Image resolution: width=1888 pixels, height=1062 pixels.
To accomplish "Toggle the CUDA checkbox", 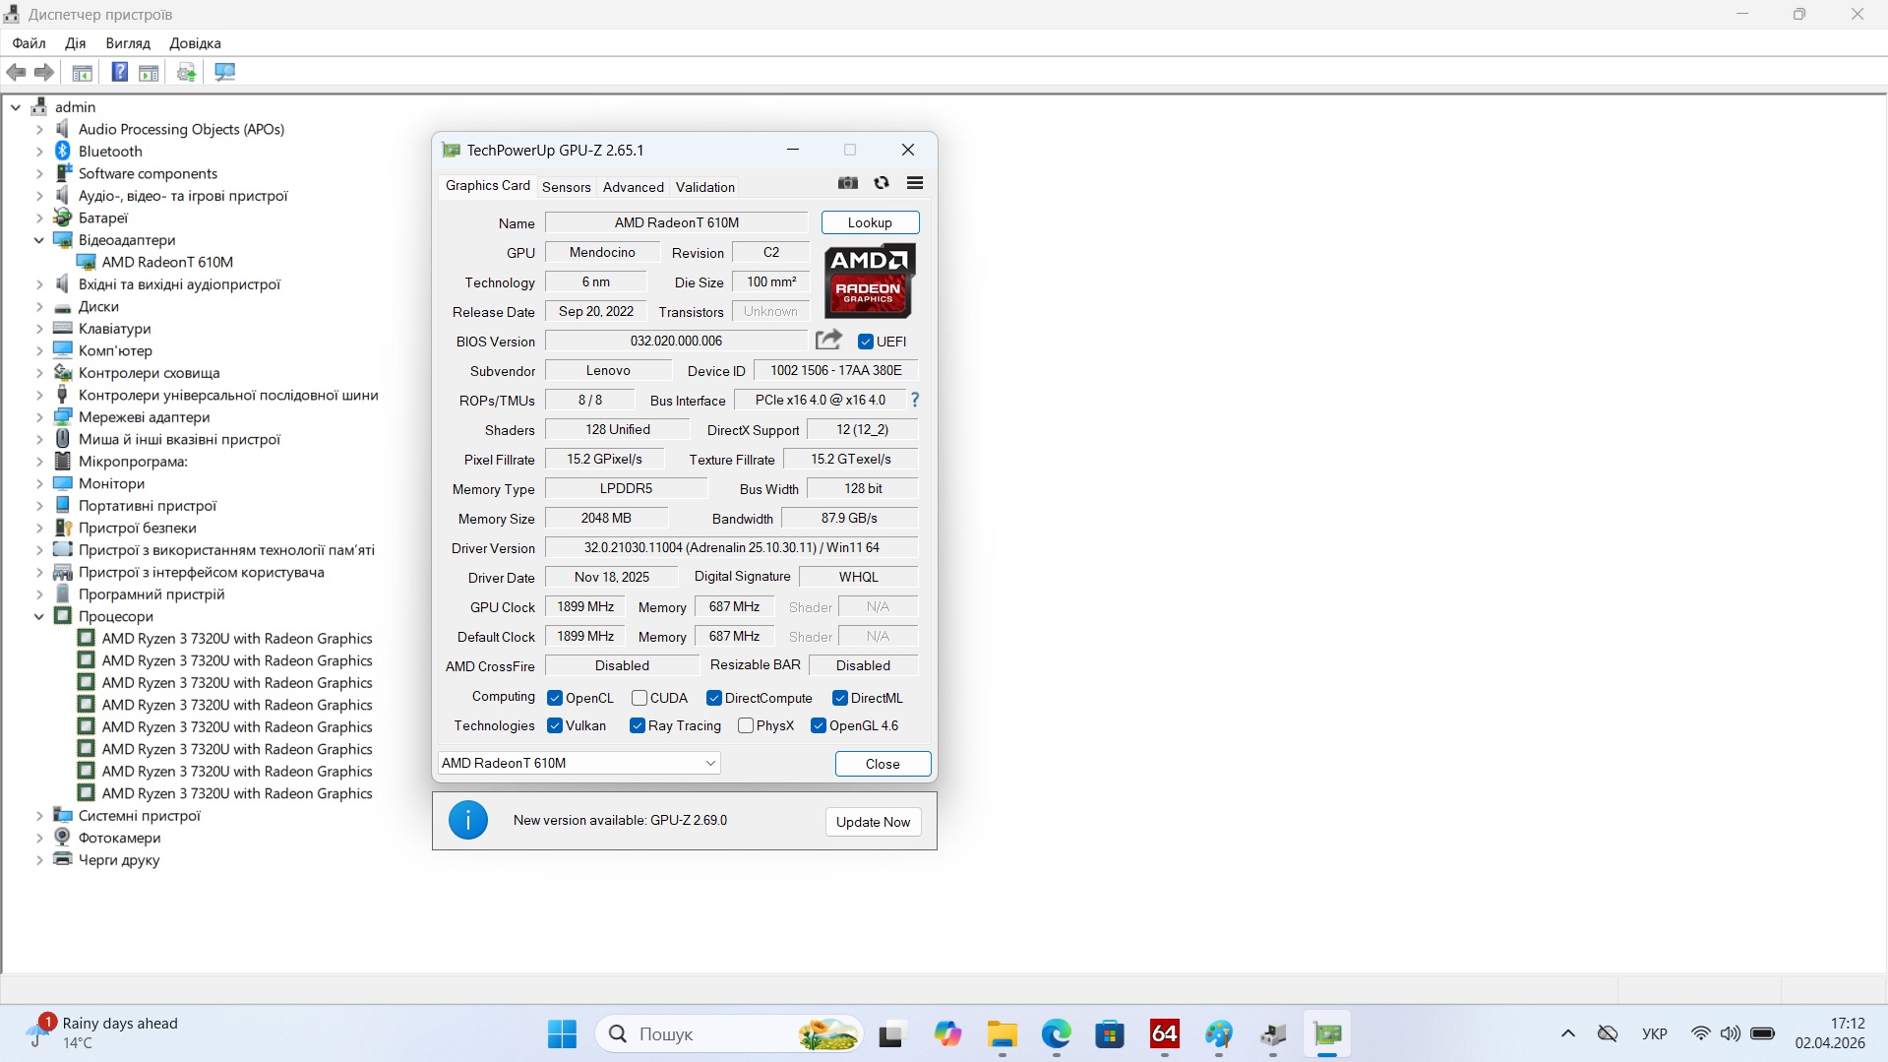I will point(639,698).
